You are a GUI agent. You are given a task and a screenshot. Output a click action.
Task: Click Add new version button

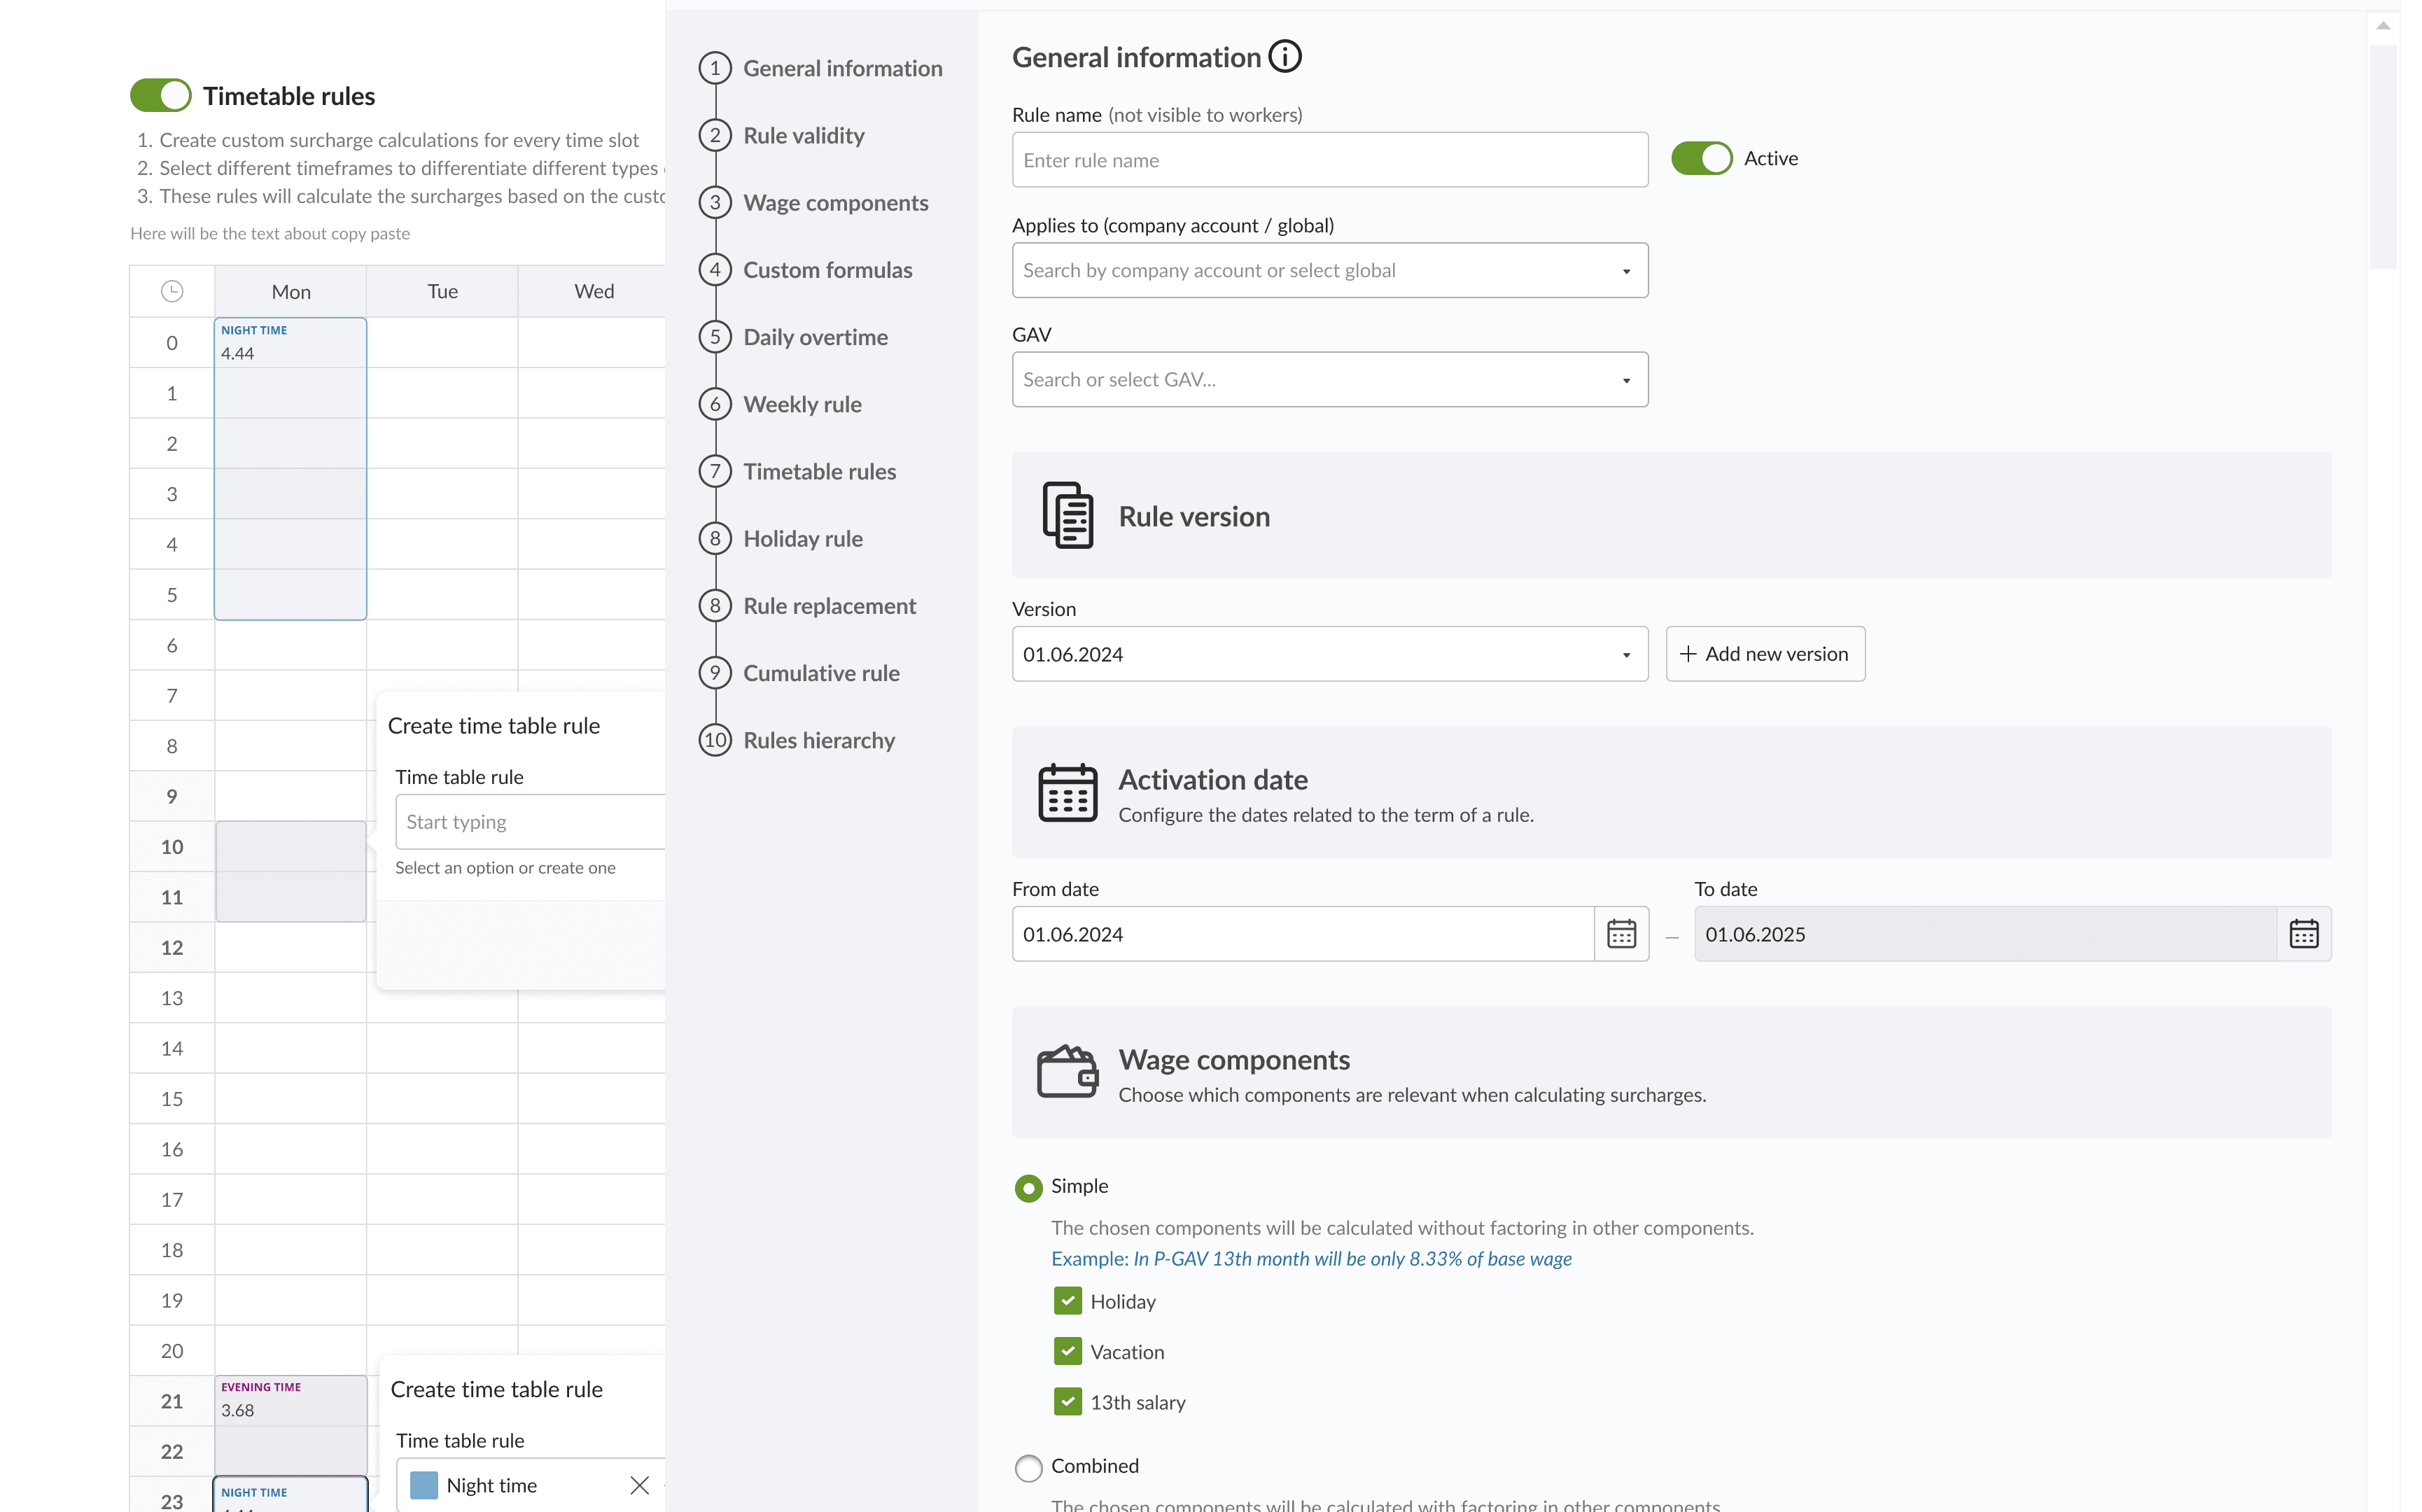point(1765,654)
